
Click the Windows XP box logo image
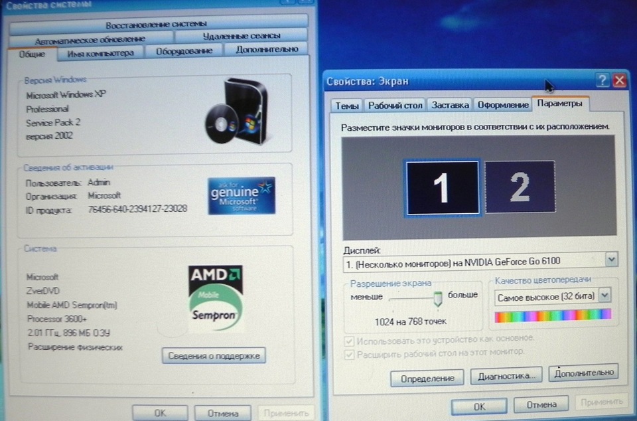(x=236, y=110)
